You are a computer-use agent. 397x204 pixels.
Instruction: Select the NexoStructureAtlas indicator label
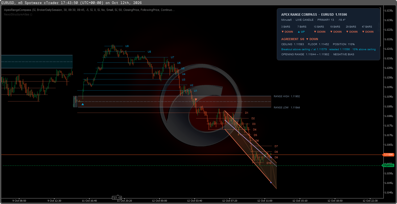point(18,14)
